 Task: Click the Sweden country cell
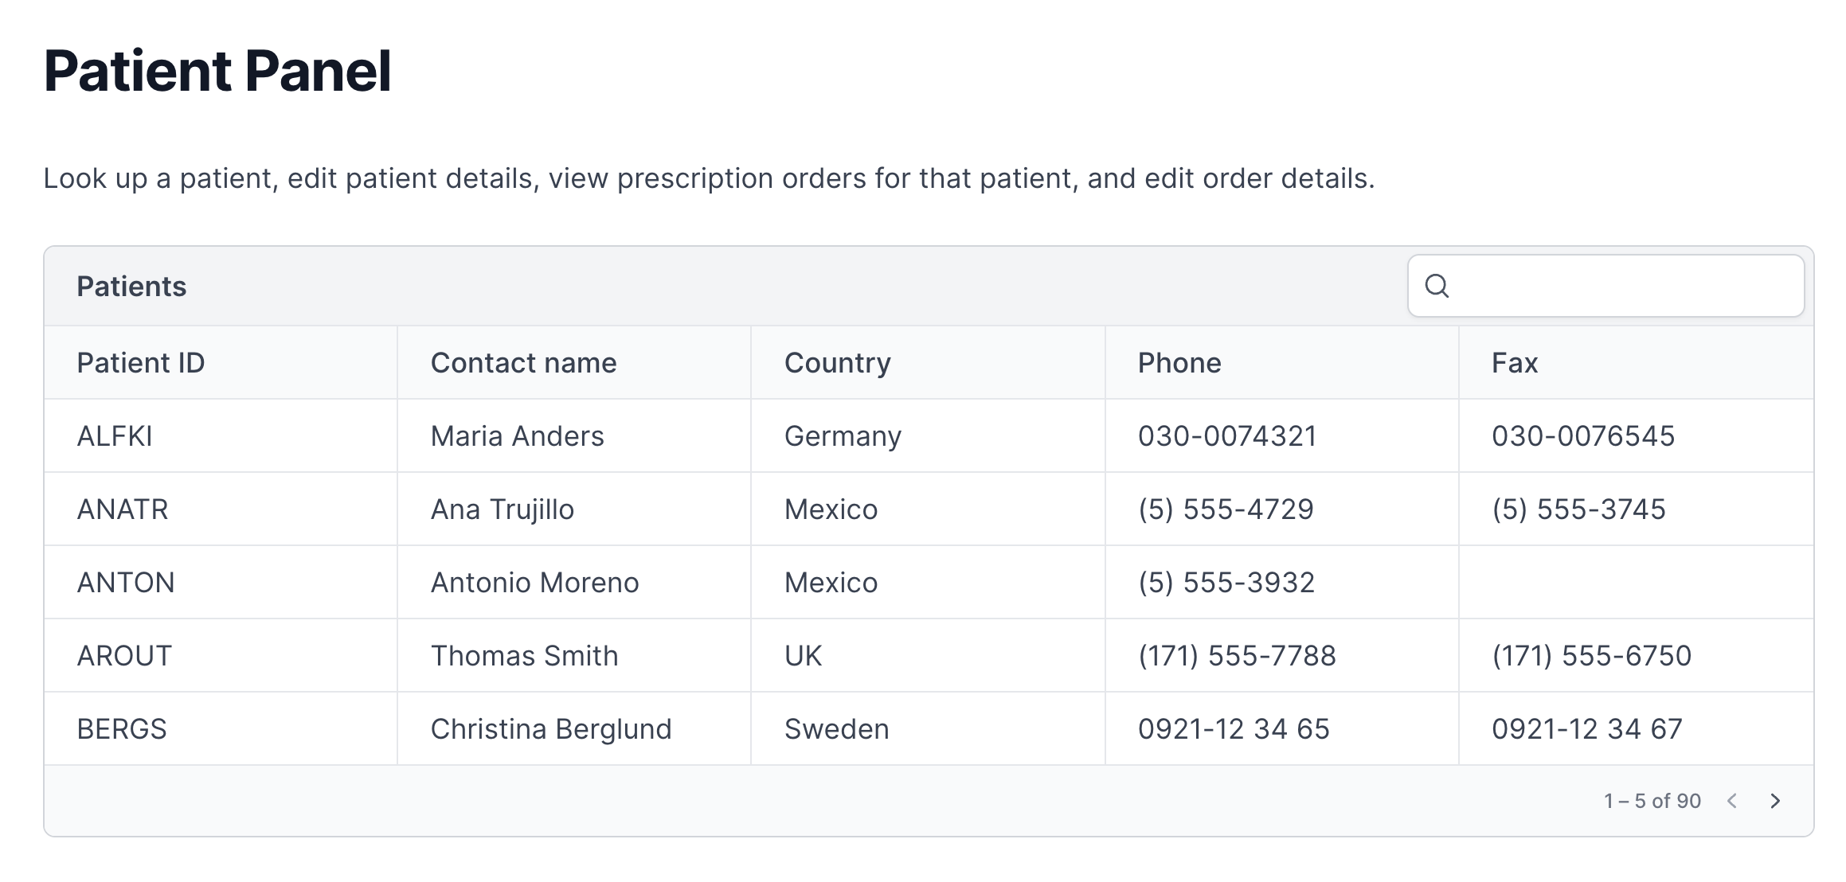(928, 729)
